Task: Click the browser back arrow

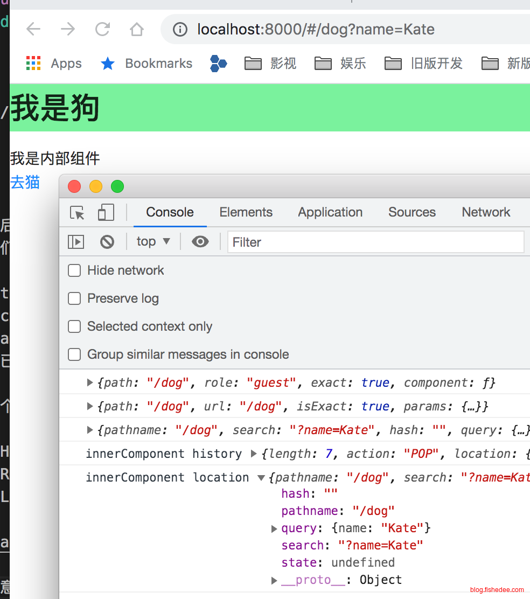Action: pos(33,29)
